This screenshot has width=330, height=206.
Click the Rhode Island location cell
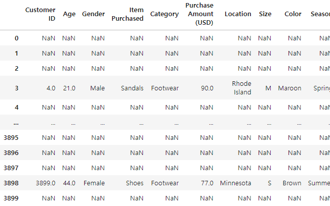242,88
